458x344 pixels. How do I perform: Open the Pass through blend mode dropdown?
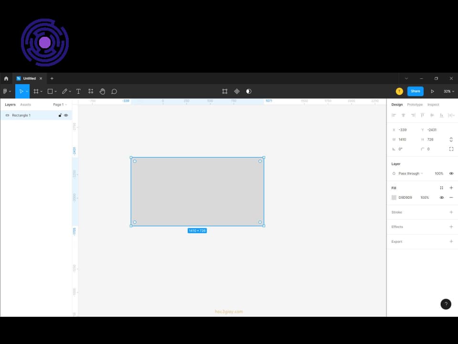pyautogui.click(x=410, y=173)
